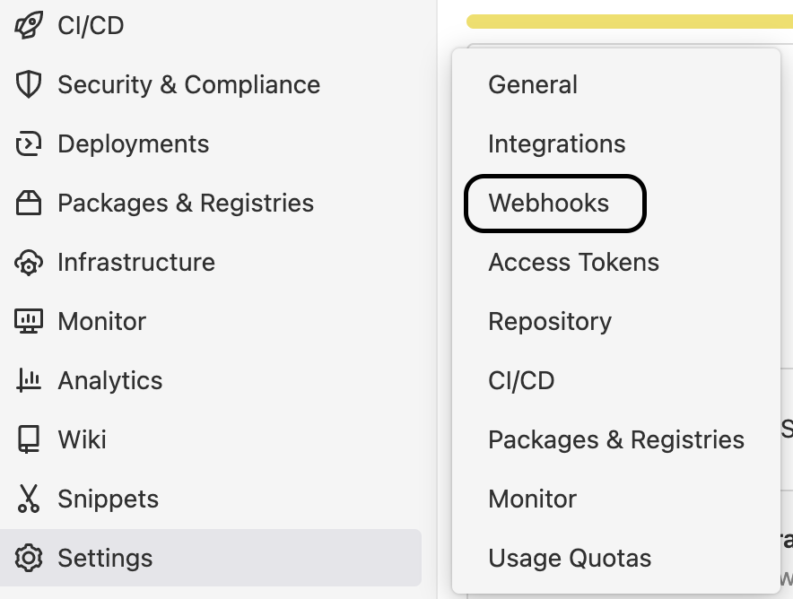
Task: Click the Packages & Registries box icon
Action: click(x=29, y=203)
